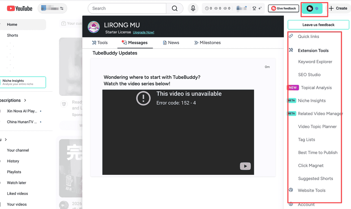Click the 'Error code: 152 - 4' text

(x=176, y=103)
